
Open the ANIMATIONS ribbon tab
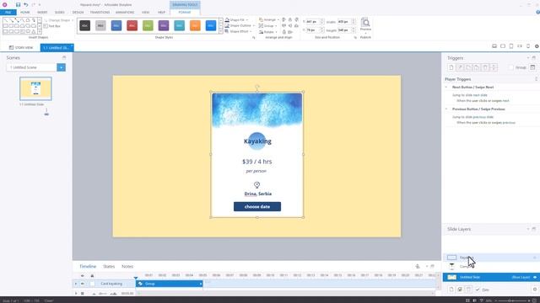click(x=125, y=12)
